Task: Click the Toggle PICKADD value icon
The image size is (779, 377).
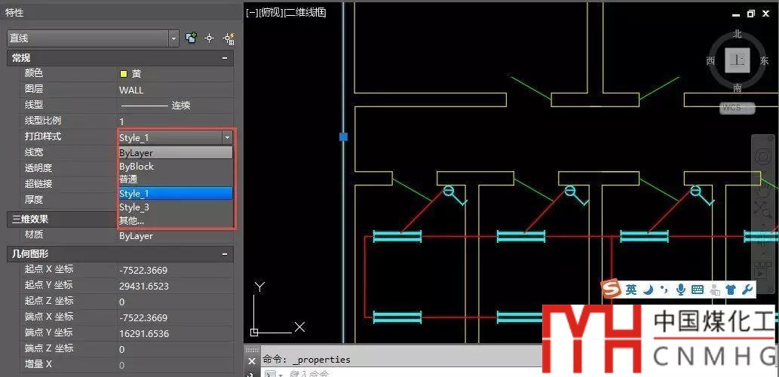Action: 192,38
